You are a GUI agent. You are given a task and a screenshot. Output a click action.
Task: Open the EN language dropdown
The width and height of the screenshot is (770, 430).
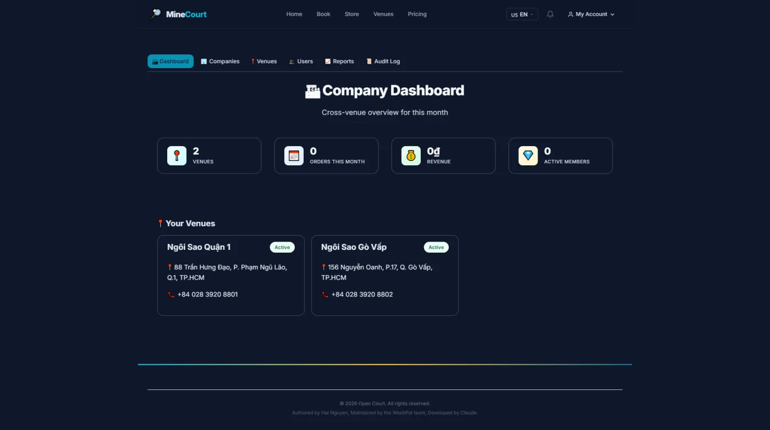[x=522, y=14]
